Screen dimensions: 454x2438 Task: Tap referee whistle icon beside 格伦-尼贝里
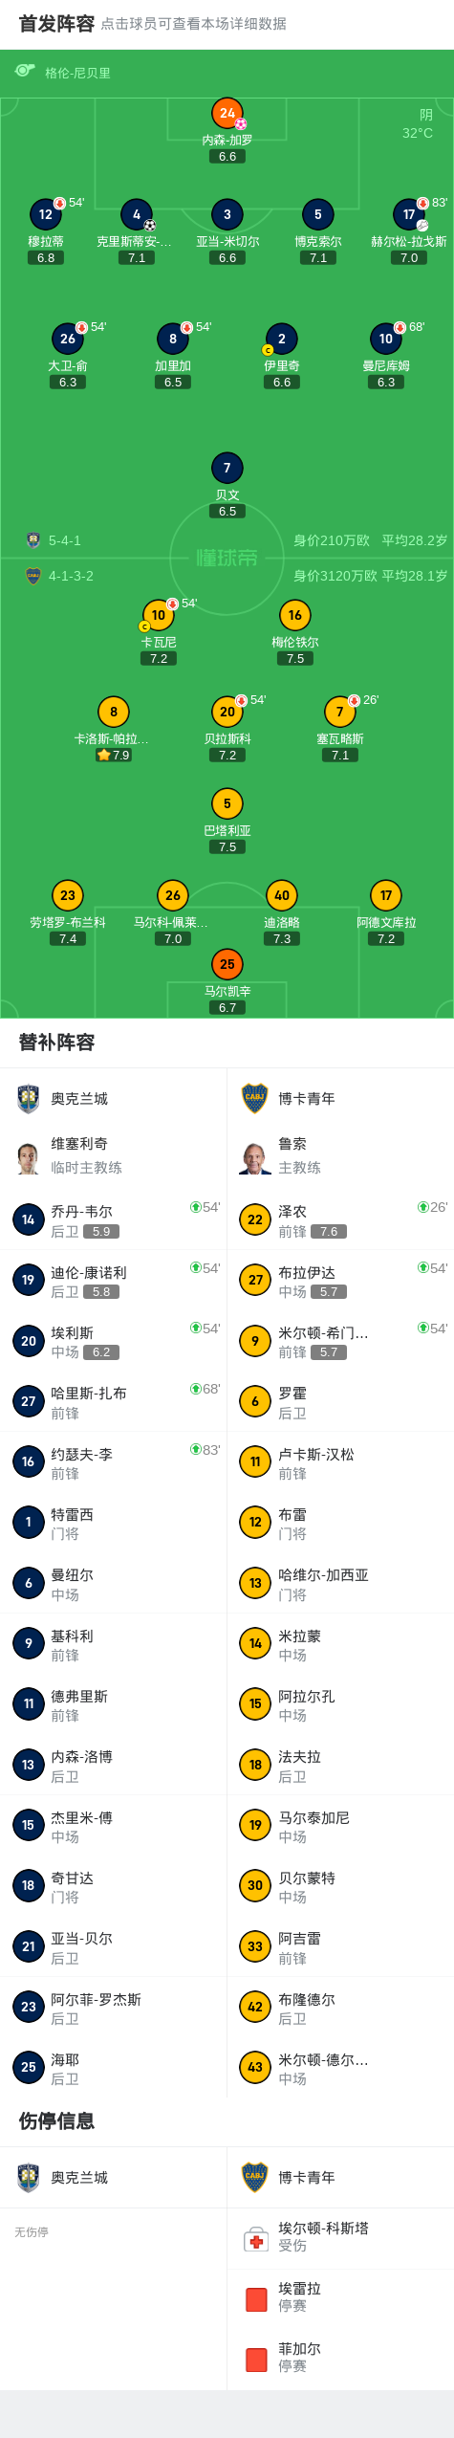tap(25, 71)
